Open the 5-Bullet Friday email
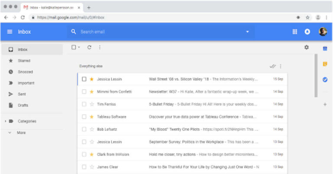333x174 pixels. coord(183,104)
